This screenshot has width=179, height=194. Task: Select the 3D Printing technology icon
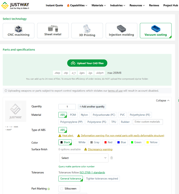pyautogui.click(x=87, y=29)
